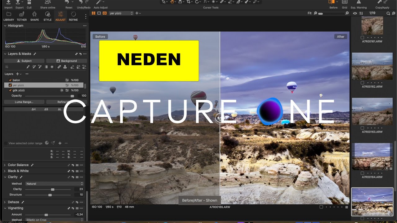Open the Clarity Method Natural dropdown

click(x=54, y=184)
